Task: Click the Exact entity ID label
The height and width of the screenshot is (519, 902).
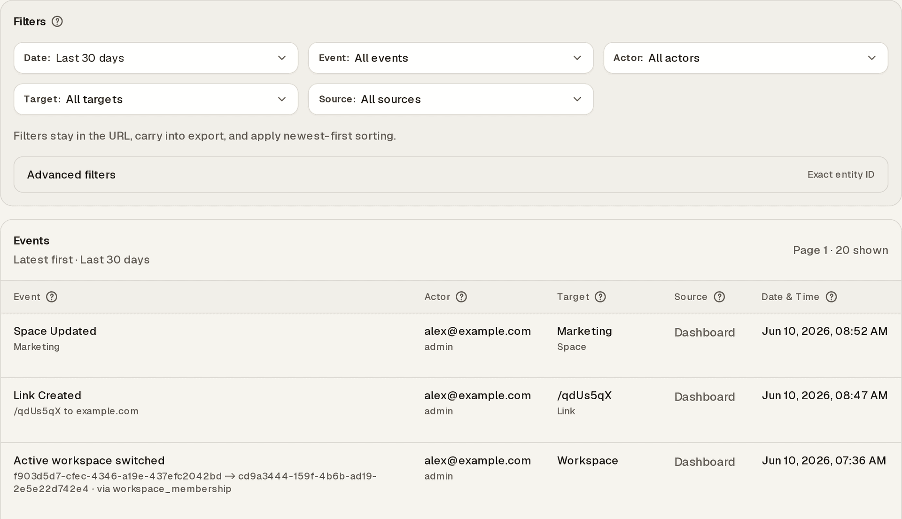Action: [840, 175]
